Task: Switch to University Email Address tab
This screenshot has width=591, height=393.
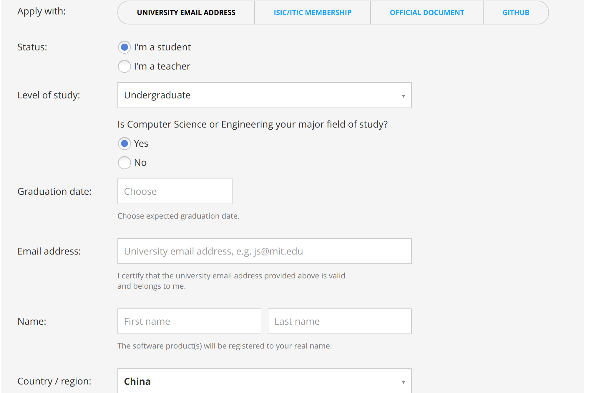Action: click(186, 13)
